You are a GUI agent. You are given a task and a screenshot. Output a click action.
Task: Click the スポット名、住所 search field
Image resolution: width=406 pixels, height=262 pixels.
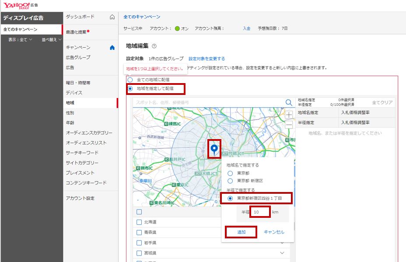[209, 102]
